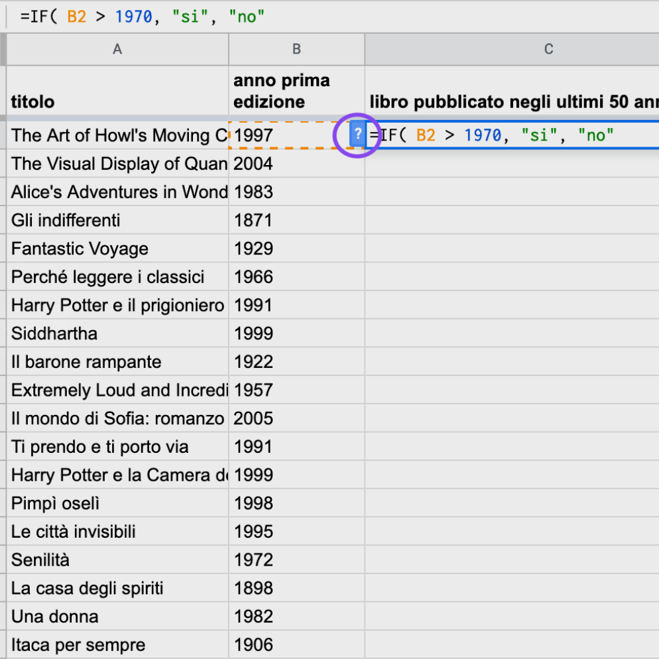Select the 'Siddhartha' cell
The height and width of the screenshot is (659, 659).
click(117, 333)
